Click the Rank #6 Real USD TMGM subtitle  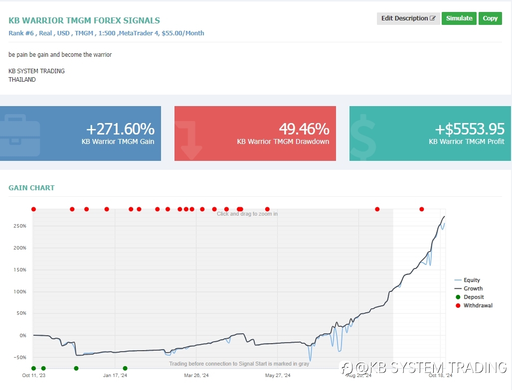(x=106, y=33)
